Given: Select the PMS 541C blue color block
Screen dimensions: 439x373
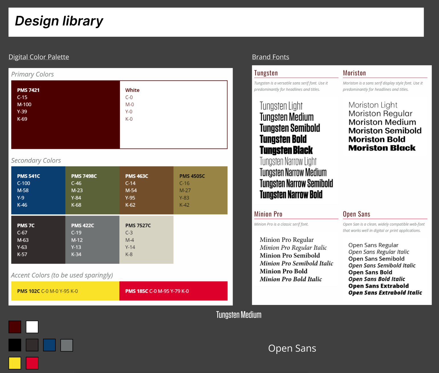Looking at the screenshot, I should point(38,190).
